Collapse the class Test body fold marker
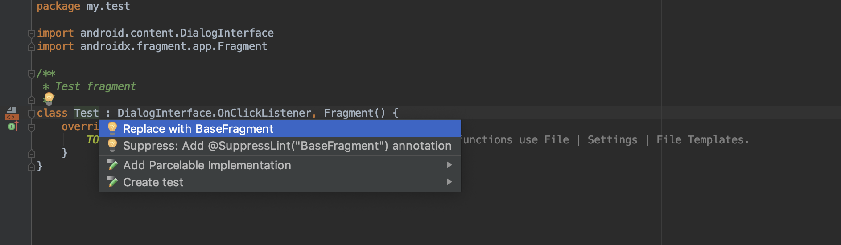The width and height of the screenshot is (841, 245). point(31,114)
